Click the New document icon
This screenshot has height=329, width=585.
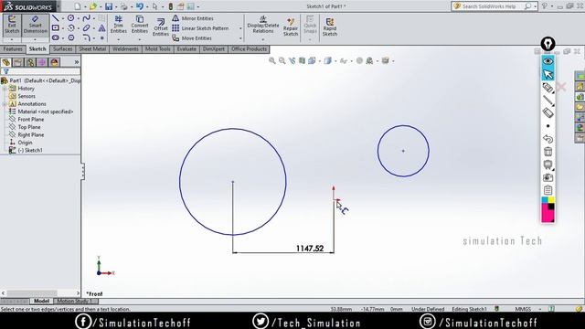tap(77, 6)
